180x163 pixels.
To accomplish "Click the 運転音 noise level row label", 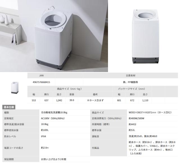I will pos(95,136).
